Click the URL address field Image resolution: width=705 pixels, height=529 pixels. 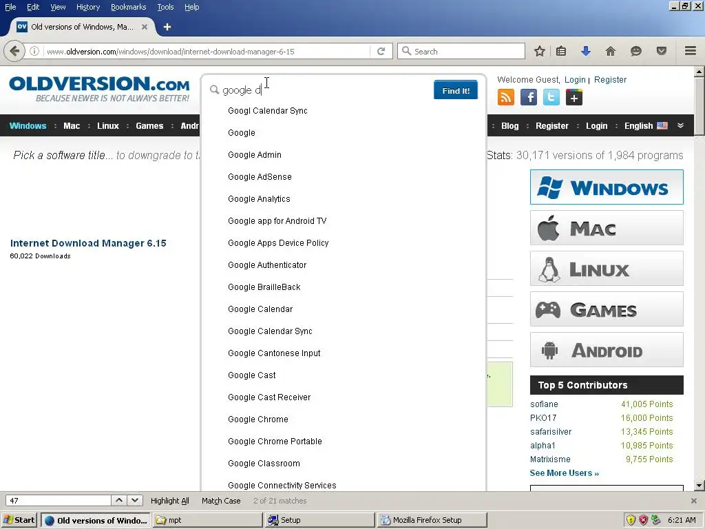pyautogui.click(x=207, y=51)
